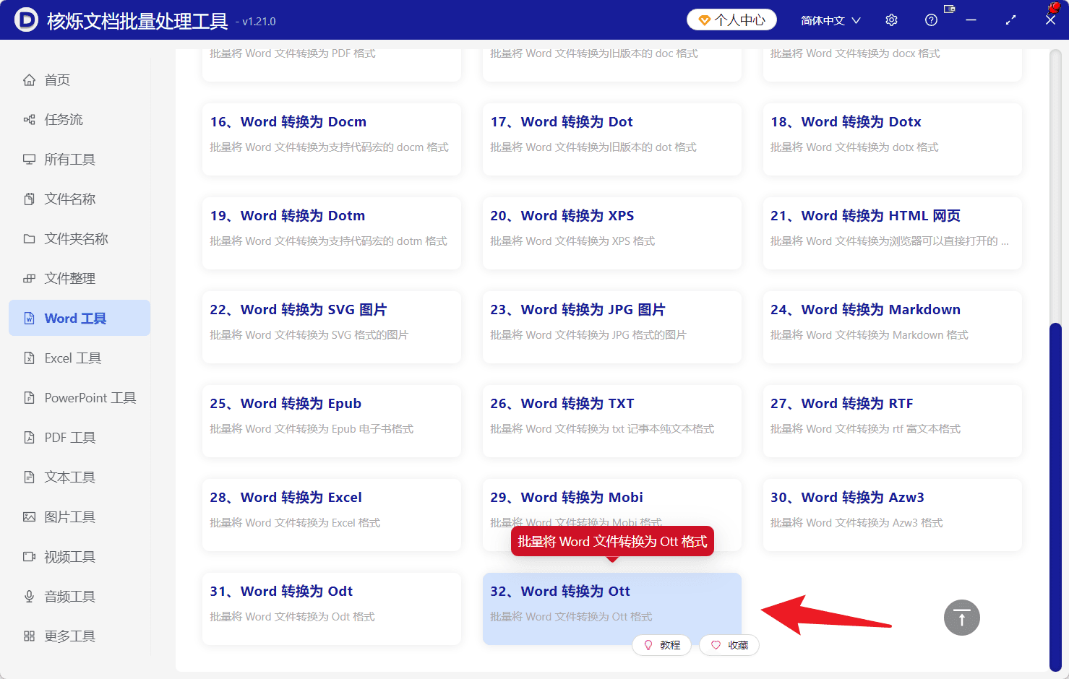Click the home icon beside 首页
1069x679 pixels.
29,80
